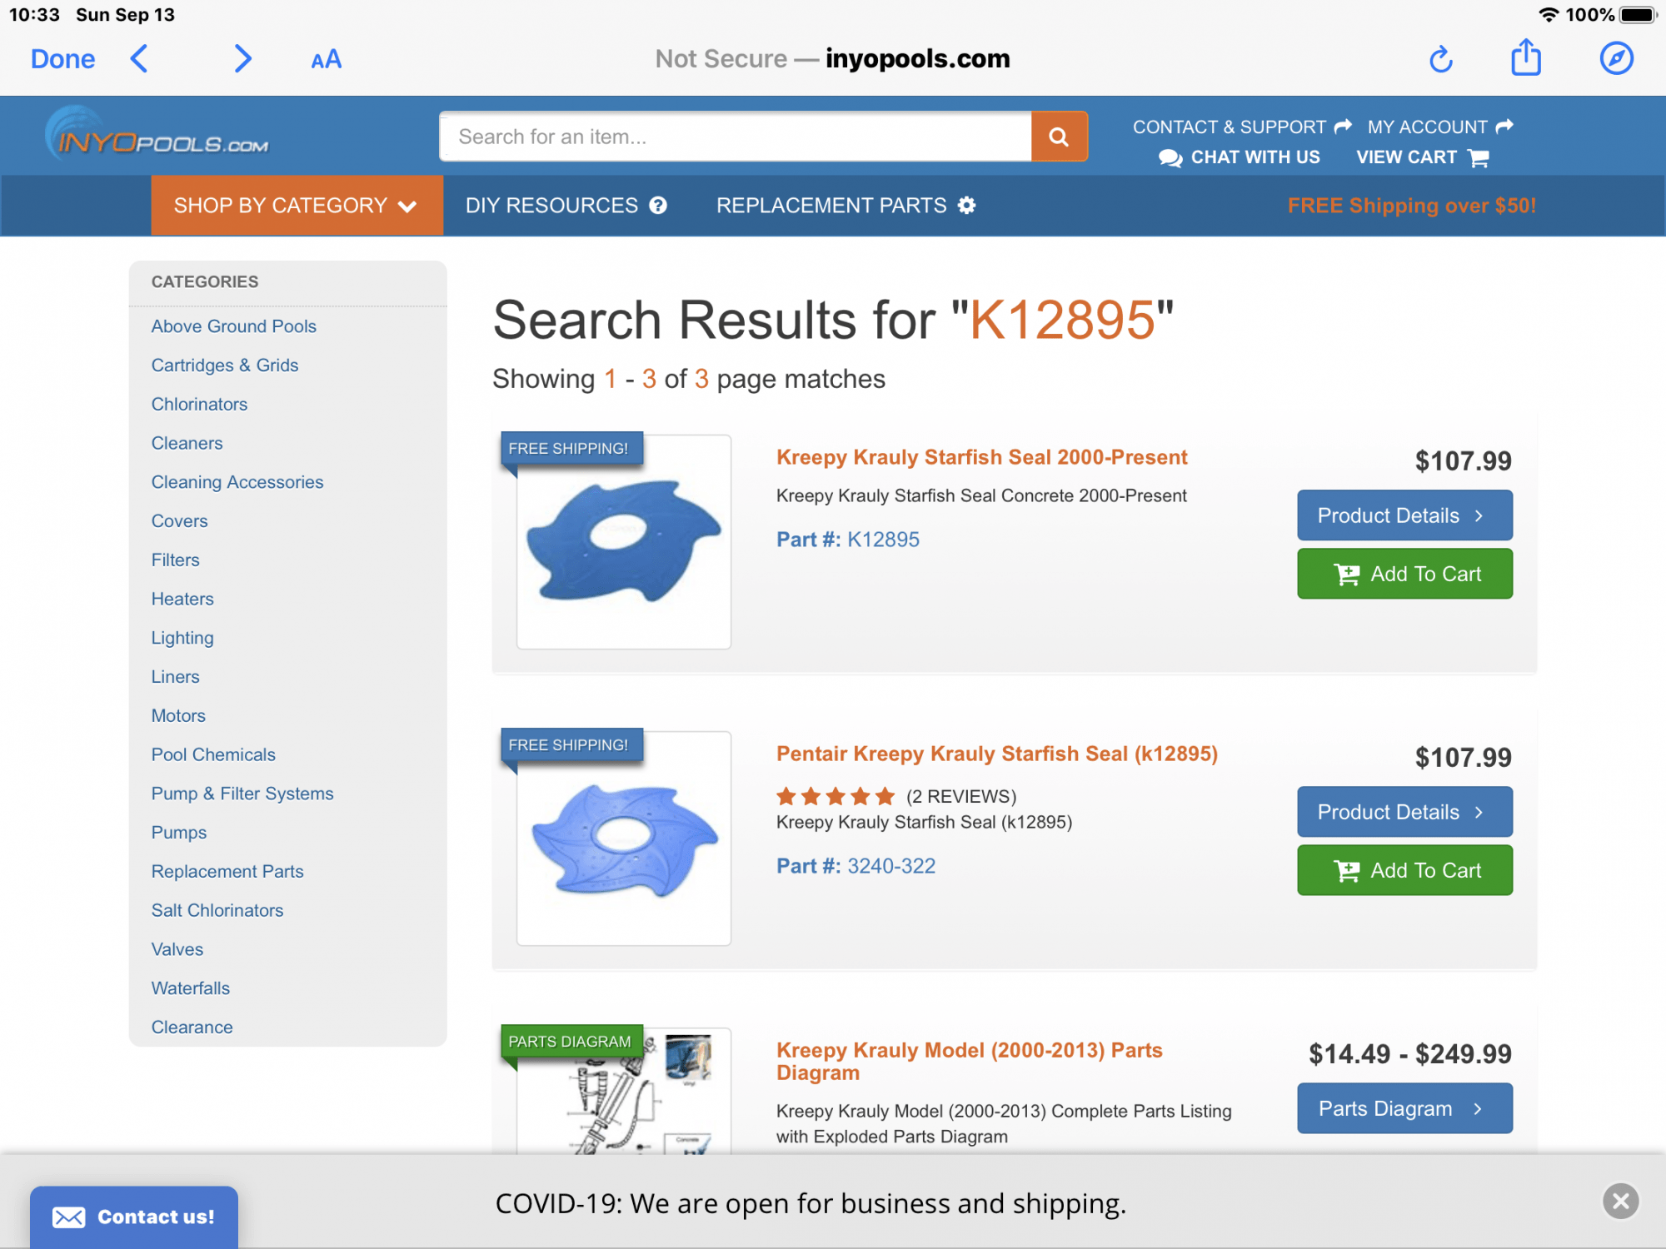Tap Done to close the browser view
Image resolution: width=1666 pixels, height=1249 pixels.
[62, 59]
